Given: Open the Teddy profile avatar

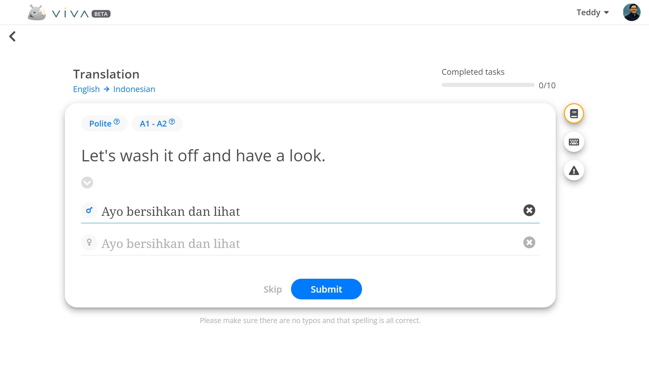Looking at the screenshot, I should [x=632, y=13].
